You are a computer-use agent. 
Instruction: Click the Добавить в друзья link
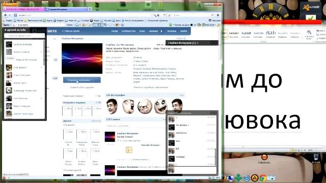click(82, 87)
